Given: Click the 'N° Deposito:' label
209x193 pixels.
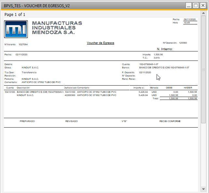Looking at the screenshot, I should coord(129,76).
